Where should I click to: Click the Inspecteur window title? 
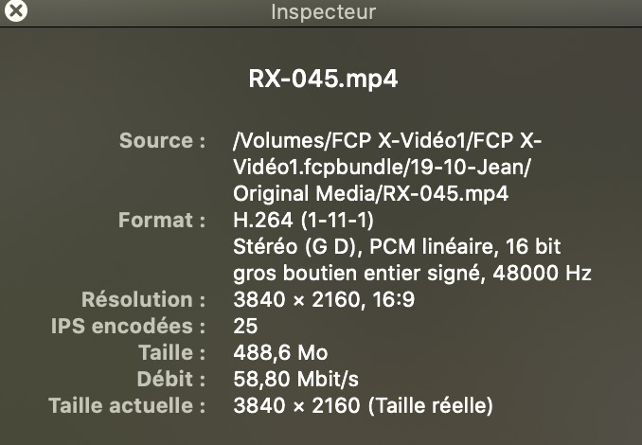[x=323, y=11]
